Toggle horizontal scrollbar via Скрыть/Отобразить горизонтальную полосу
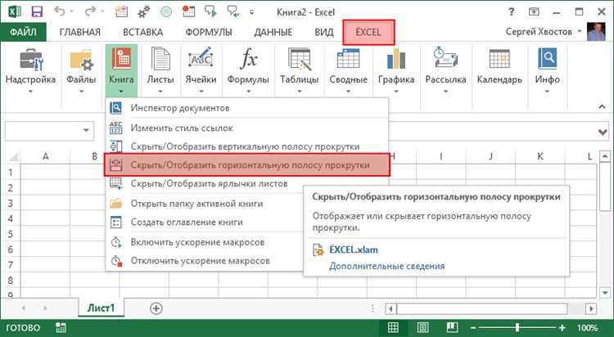Image resolution: width=614 pixels, height=337 pixels. pyautogui.click(x=250, y=165)
